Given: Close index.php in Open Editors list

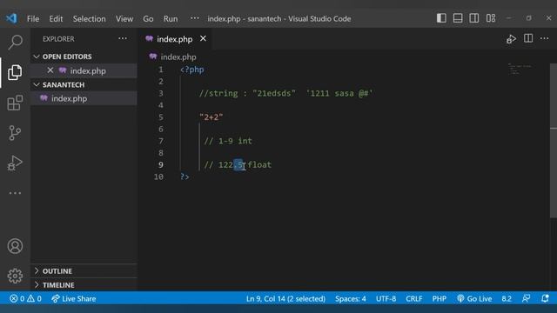Looking at the screenshot, I should pos(50,70).
